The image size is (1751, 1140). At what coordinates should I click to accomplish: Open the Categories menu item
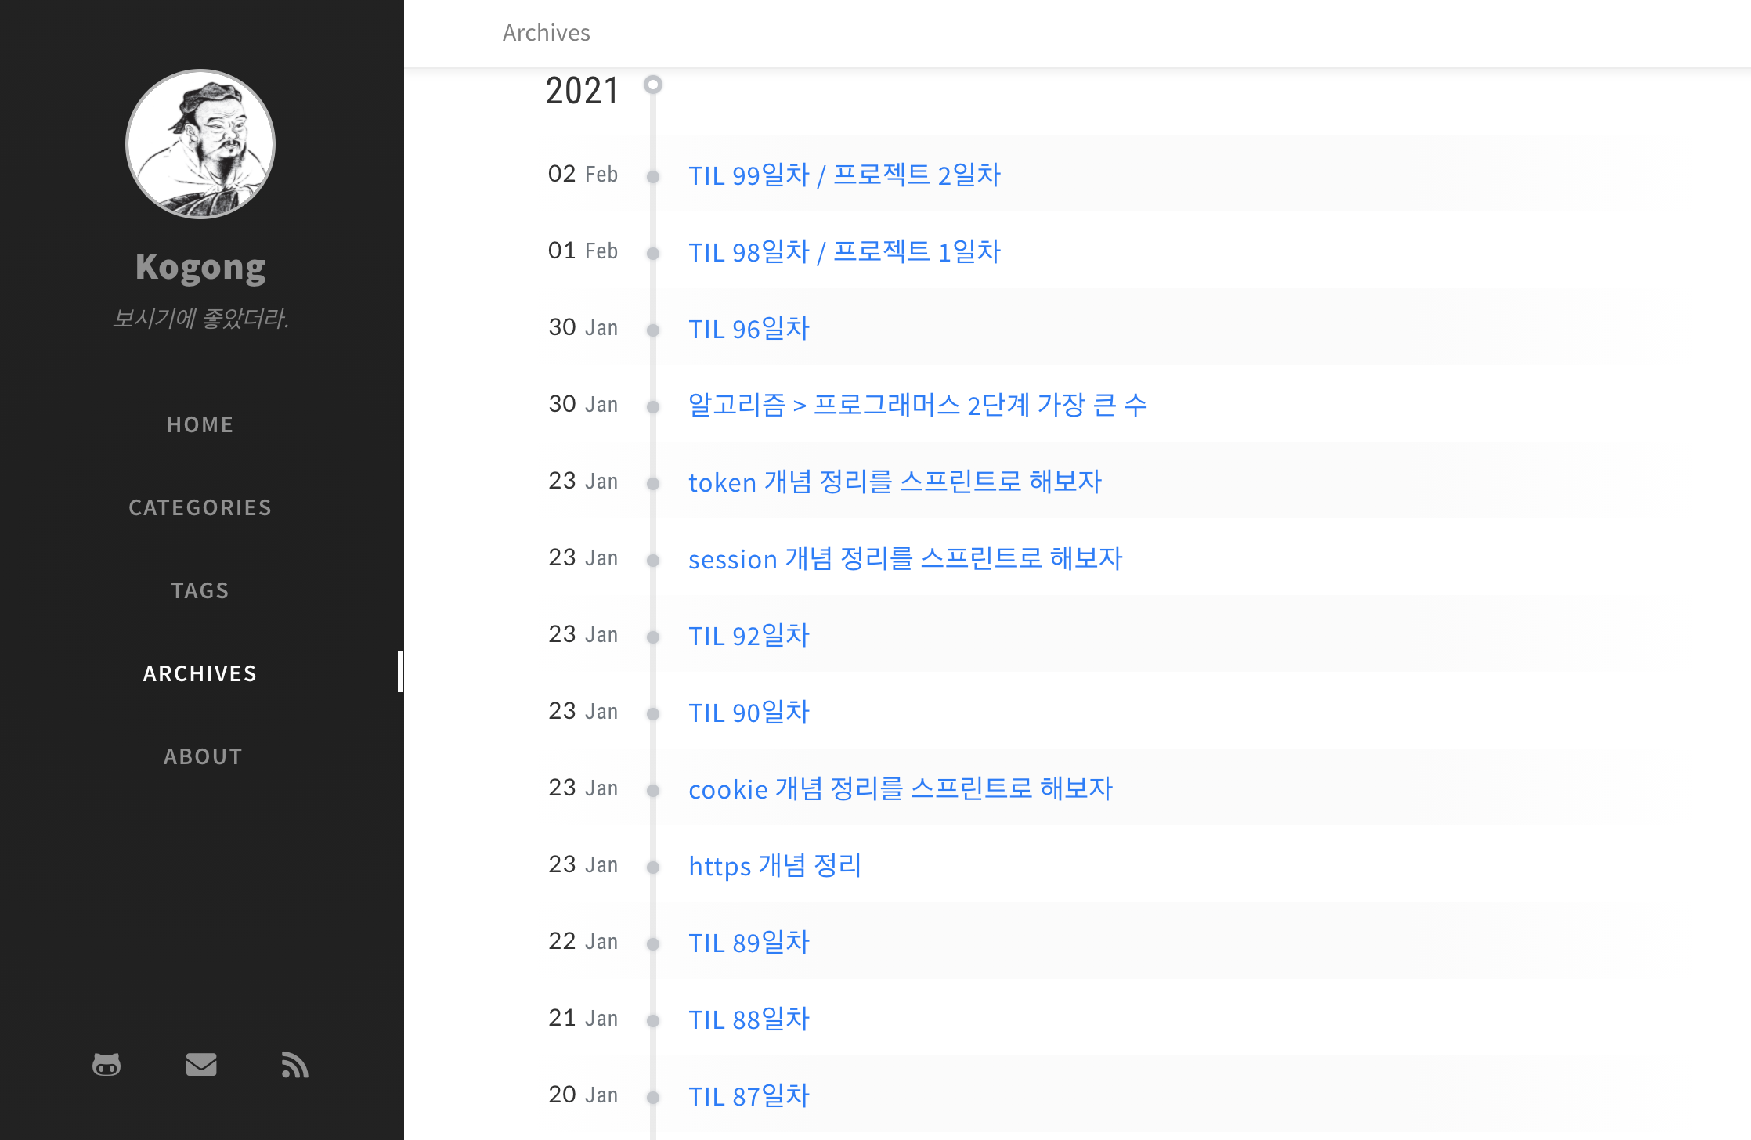pos(200,507)
